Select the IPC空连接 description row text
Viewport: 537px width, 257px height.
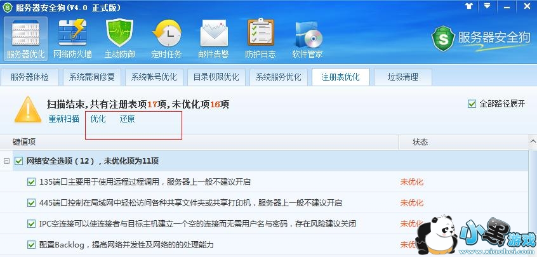198,224
